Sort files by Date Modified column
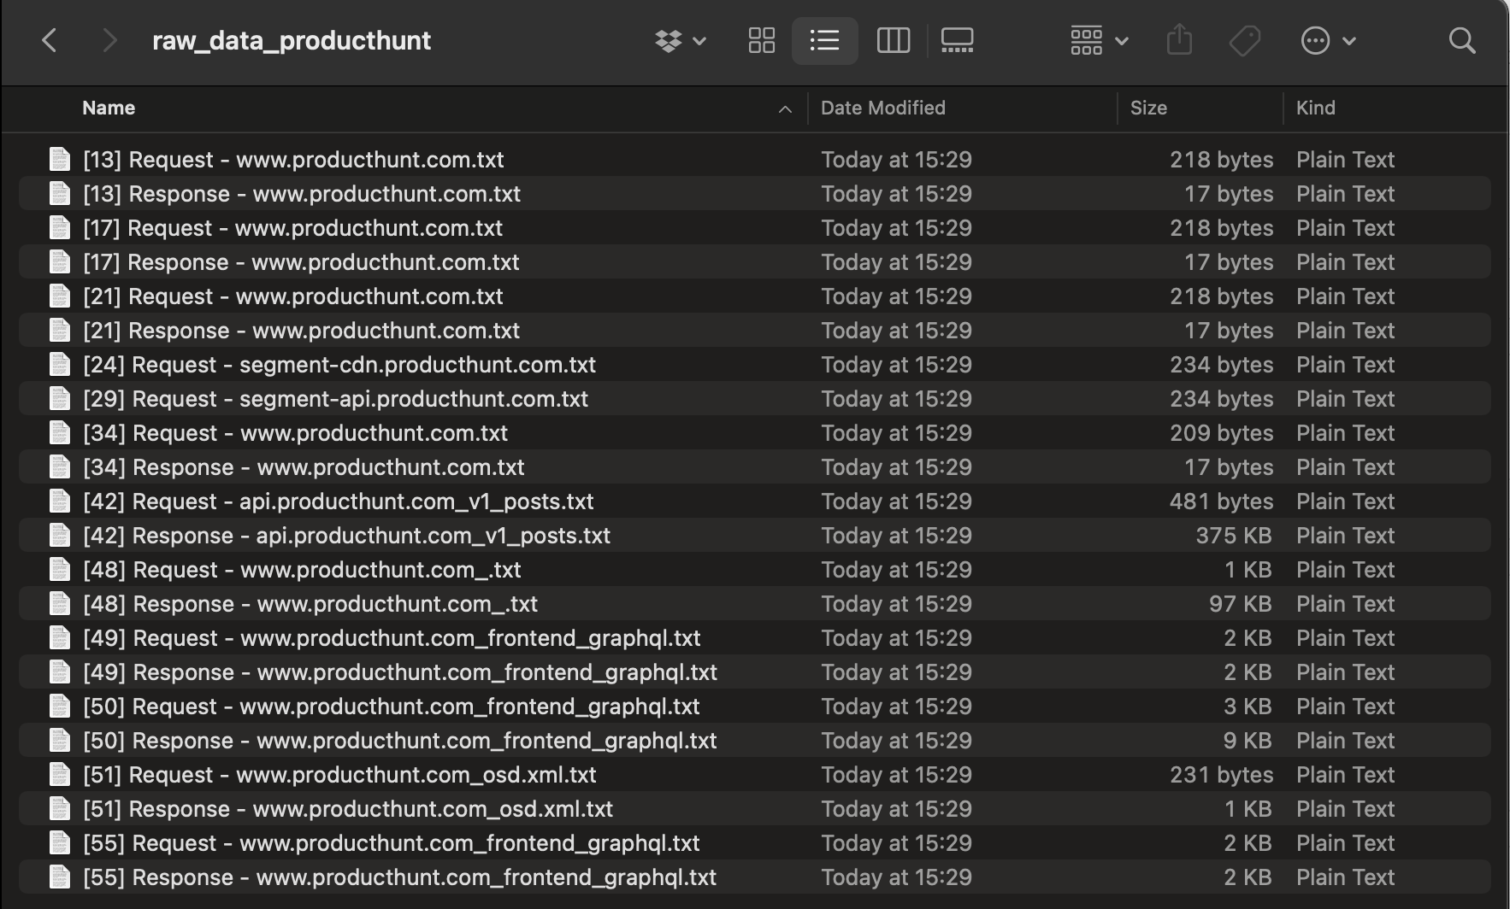The width and height of the screenshot is (1510, 909). (882, 108)
